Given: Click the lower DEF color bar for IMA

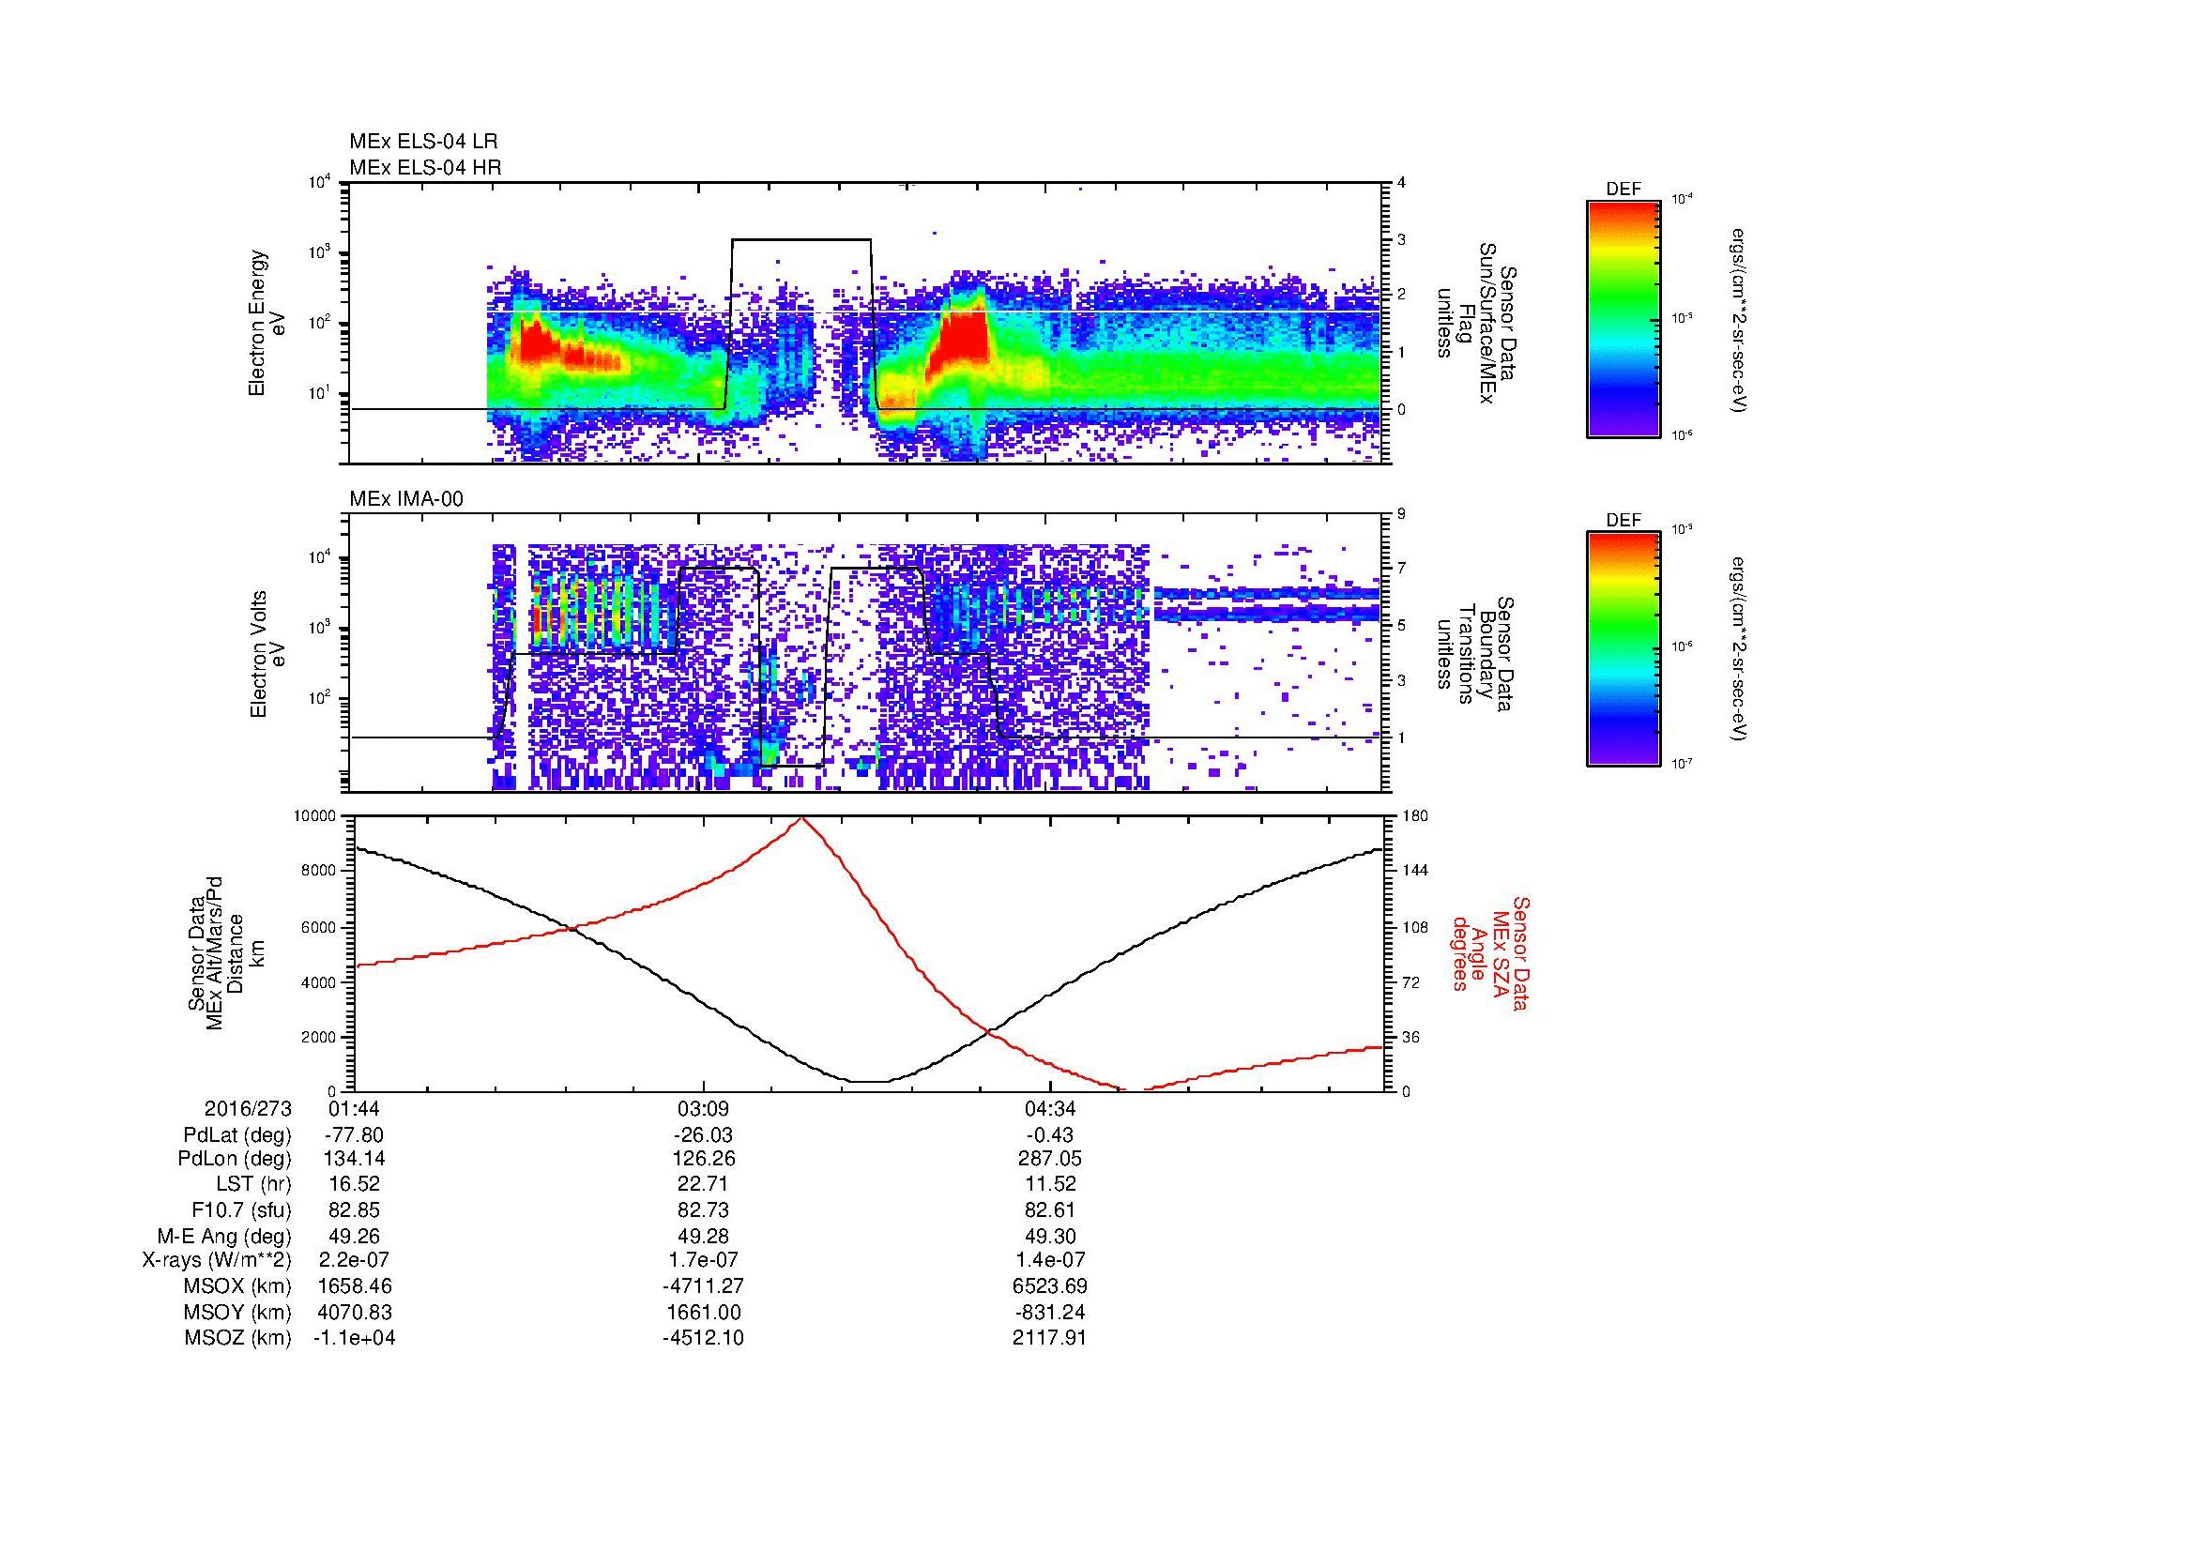Looking at the screenshot, I should pyautogui.click(x=1623, y=650).
